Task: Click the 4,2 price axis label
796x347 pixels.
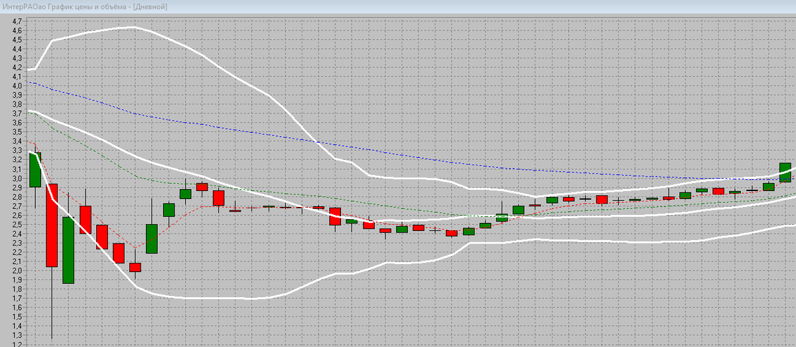Action: coord(17,67)
